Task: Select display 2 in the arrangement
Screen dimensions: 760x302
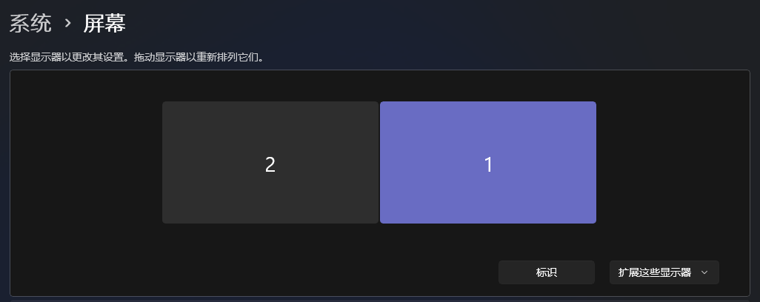Action: 270,162
